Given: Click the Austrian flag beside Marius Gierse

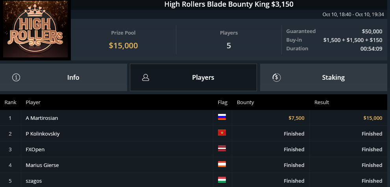Looking at the screenshot, I should tap(222, 164).
